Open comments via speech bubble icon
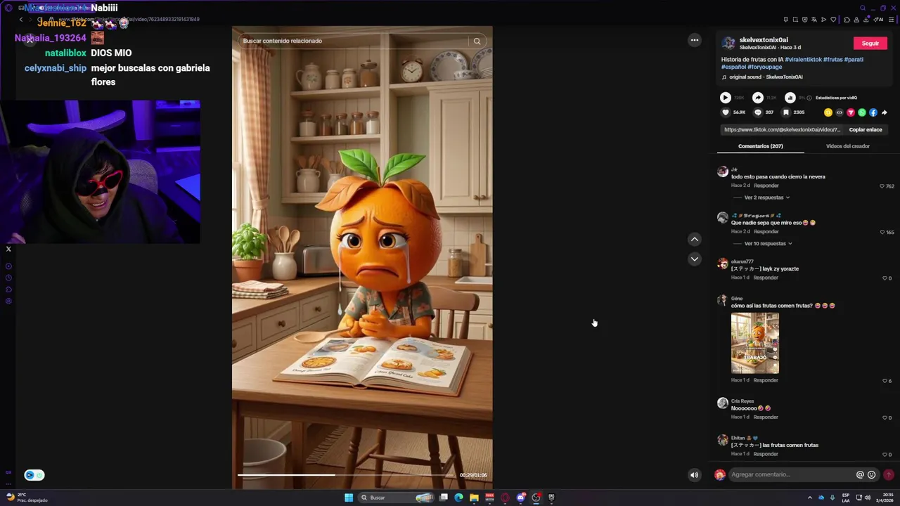 tap(758, 112)
